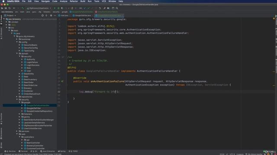This screenshot has height=155, width=277.
Task: Select Google2faFilter in project tree
Action: pyautogui.click(x=34, y=108)
